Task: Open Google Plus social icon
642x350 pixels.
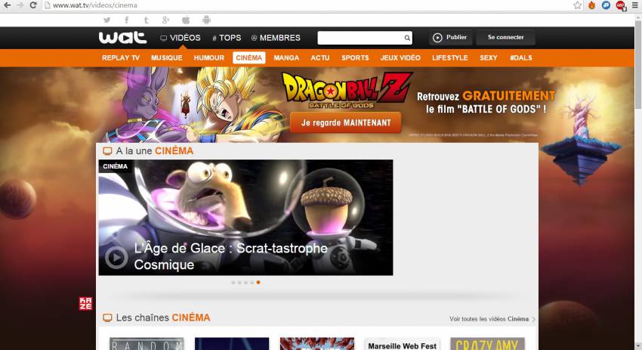Action: pos(165,20)
